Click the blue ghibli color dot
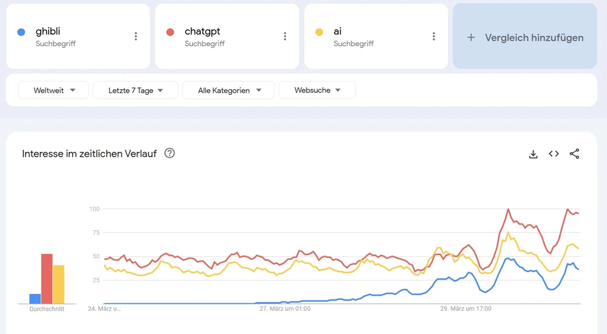The width and height of the screenshot is (607, 334). [21, 32]
